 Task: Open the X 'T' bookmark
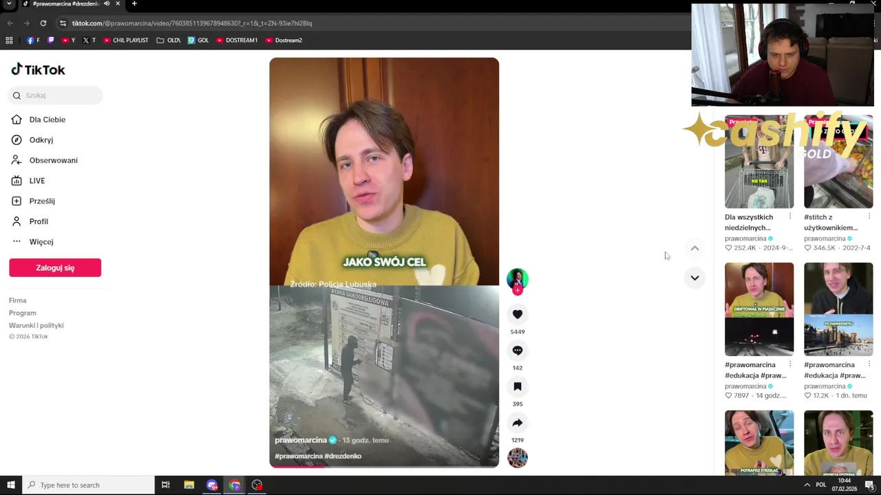[89, 41]
